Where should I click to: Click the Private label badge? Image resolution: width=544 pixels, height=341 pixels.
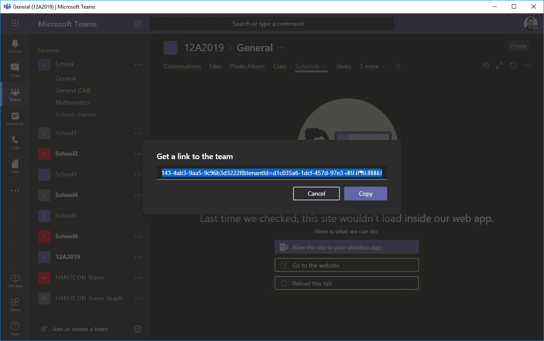[519, 46]
